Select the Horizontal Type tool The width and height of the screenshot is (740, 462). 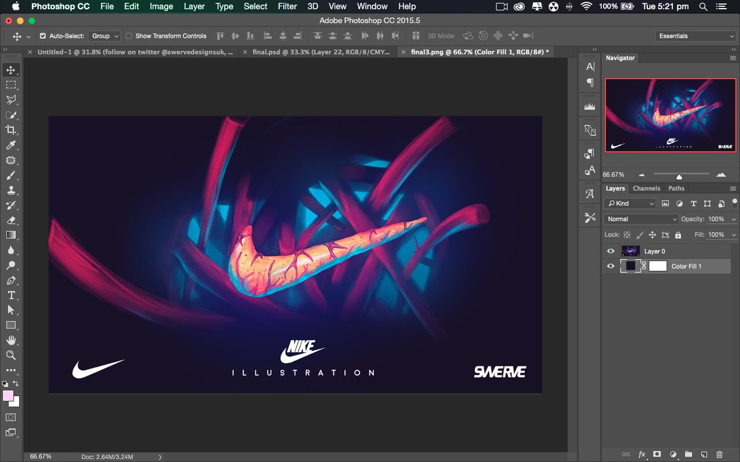tap(11, 295)
